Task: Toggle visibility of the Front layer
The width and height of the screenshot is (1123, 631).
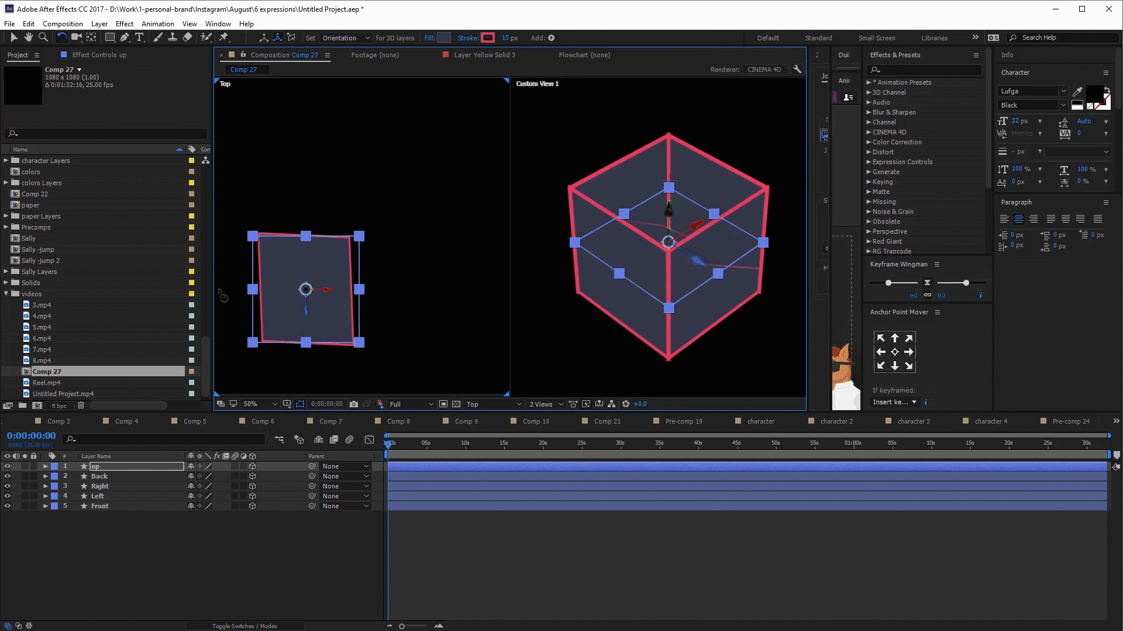Action: (x=7, y=506)
